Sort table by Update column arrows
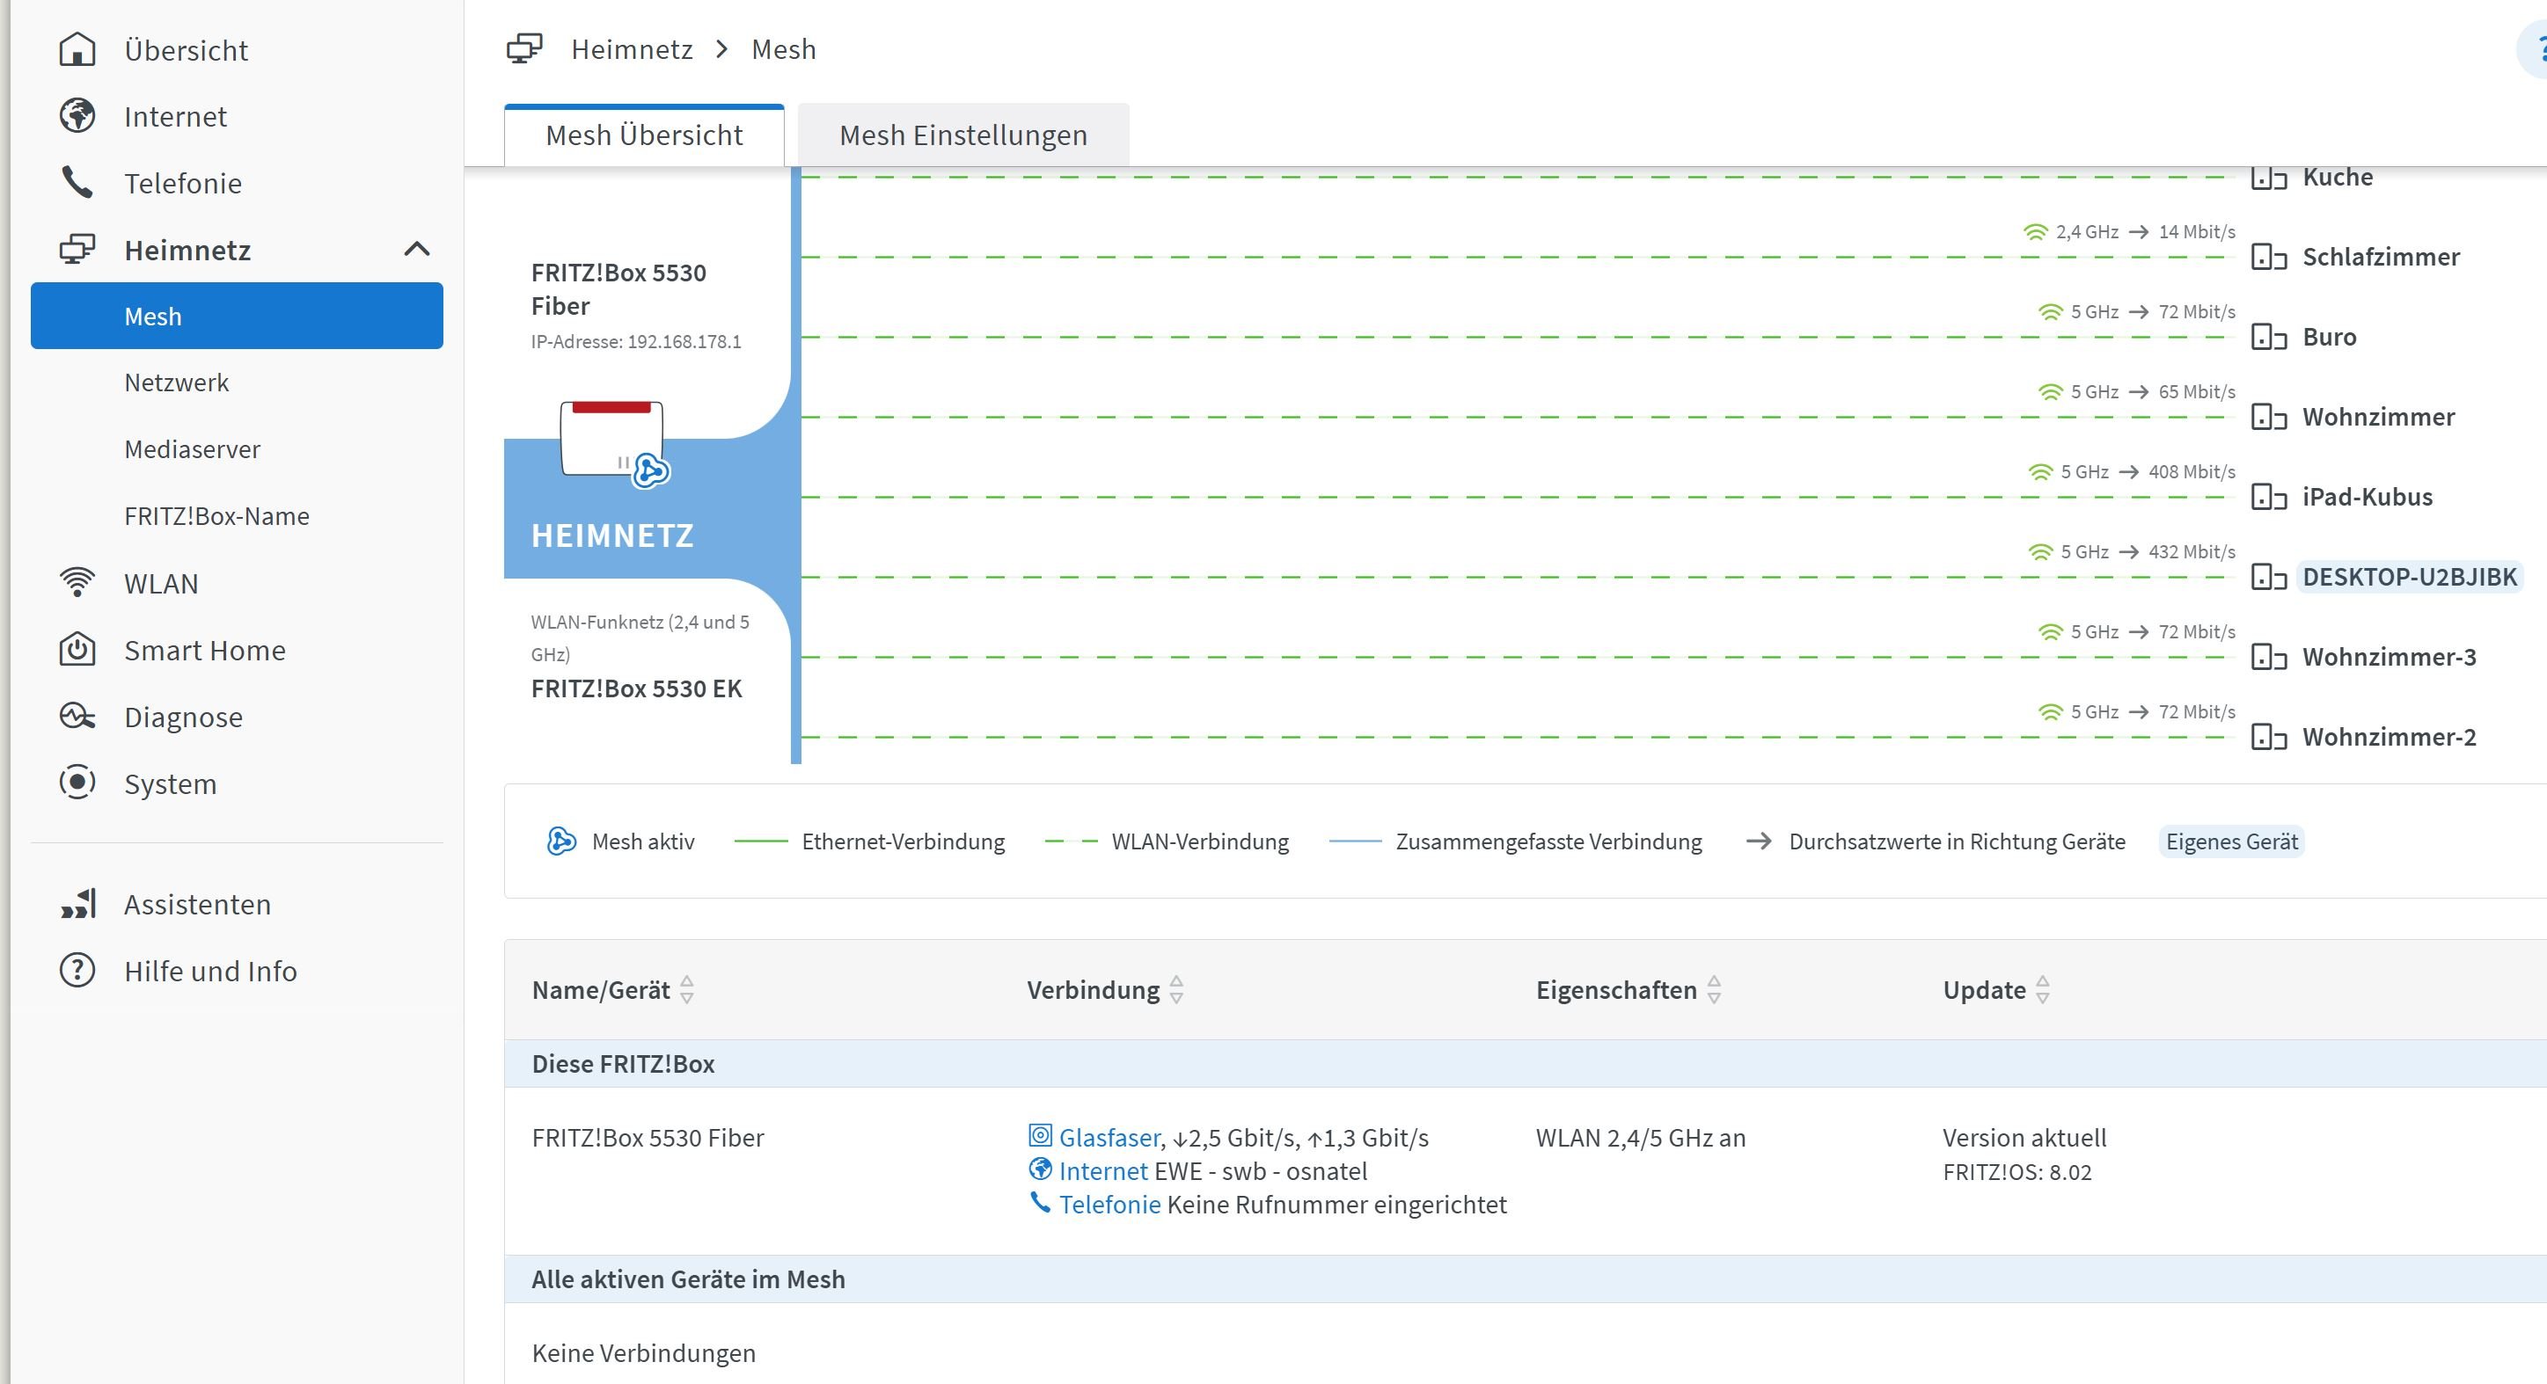Screen dimensions: 2547x1384 2043,990
